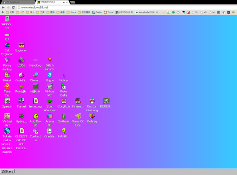Screen dimensions: 237x175
Task: Launch Cat Explorer desktop icon
Action: pos(7,46)
